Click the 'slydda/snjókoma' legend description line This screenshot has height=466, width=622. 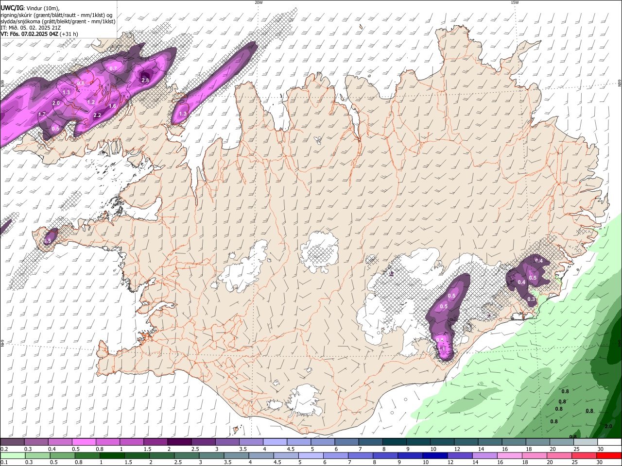[58, 21]
